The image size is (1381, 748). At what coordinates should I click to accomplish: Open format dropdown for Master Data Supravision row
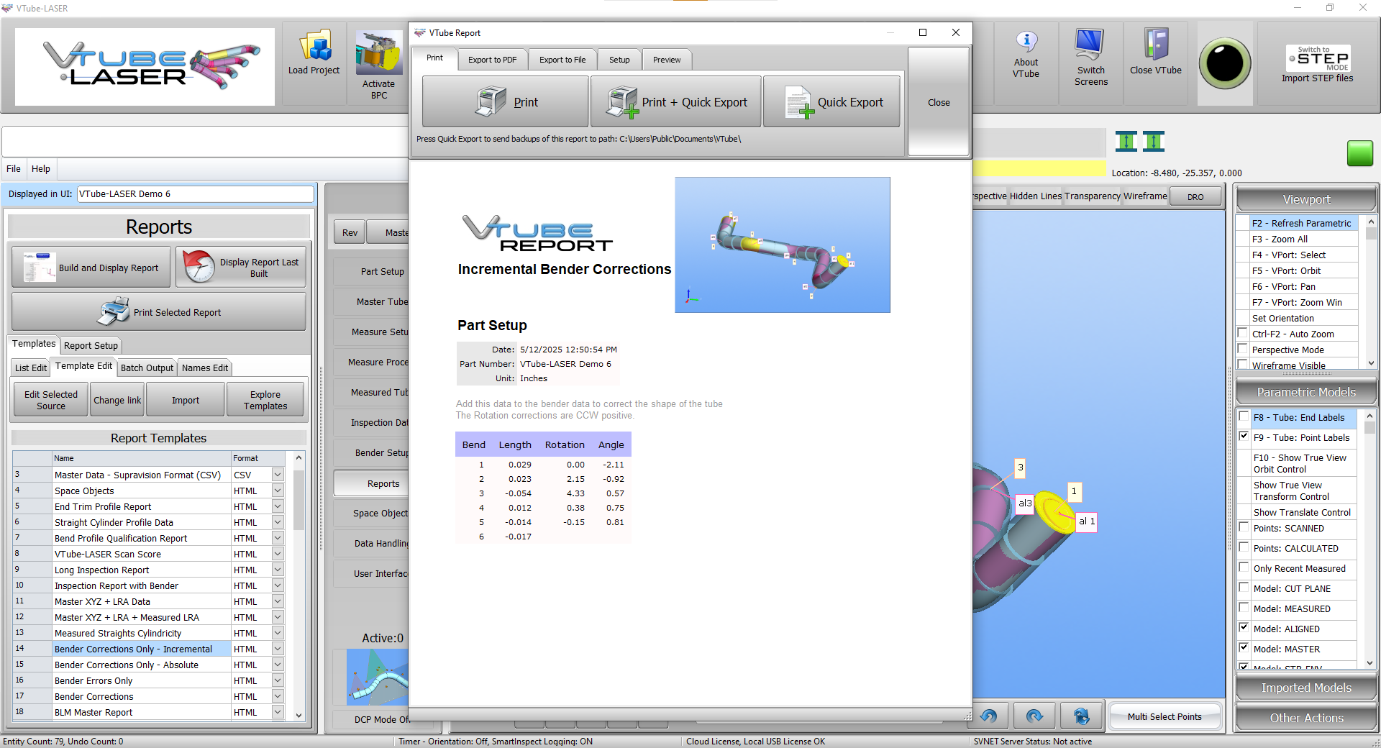pos(278,475)
